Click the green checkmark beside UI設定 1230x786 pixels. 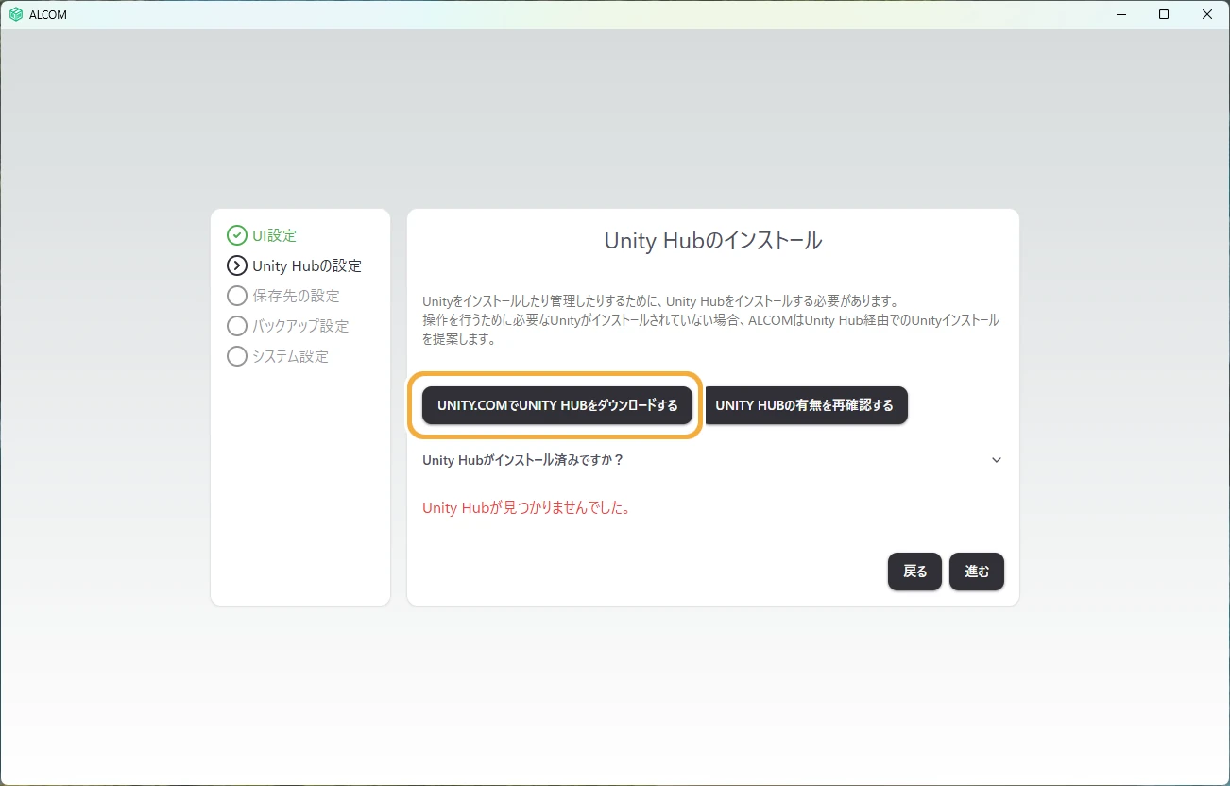click(237, 235)
